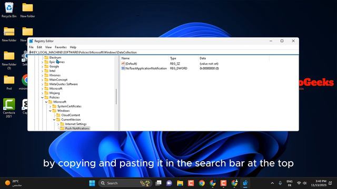
Task: Click the REG_SZ type cell
Action: (x=175, y=64)
